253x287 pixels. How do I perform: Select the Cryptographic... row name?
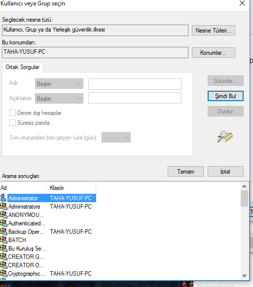pos(27,274)
